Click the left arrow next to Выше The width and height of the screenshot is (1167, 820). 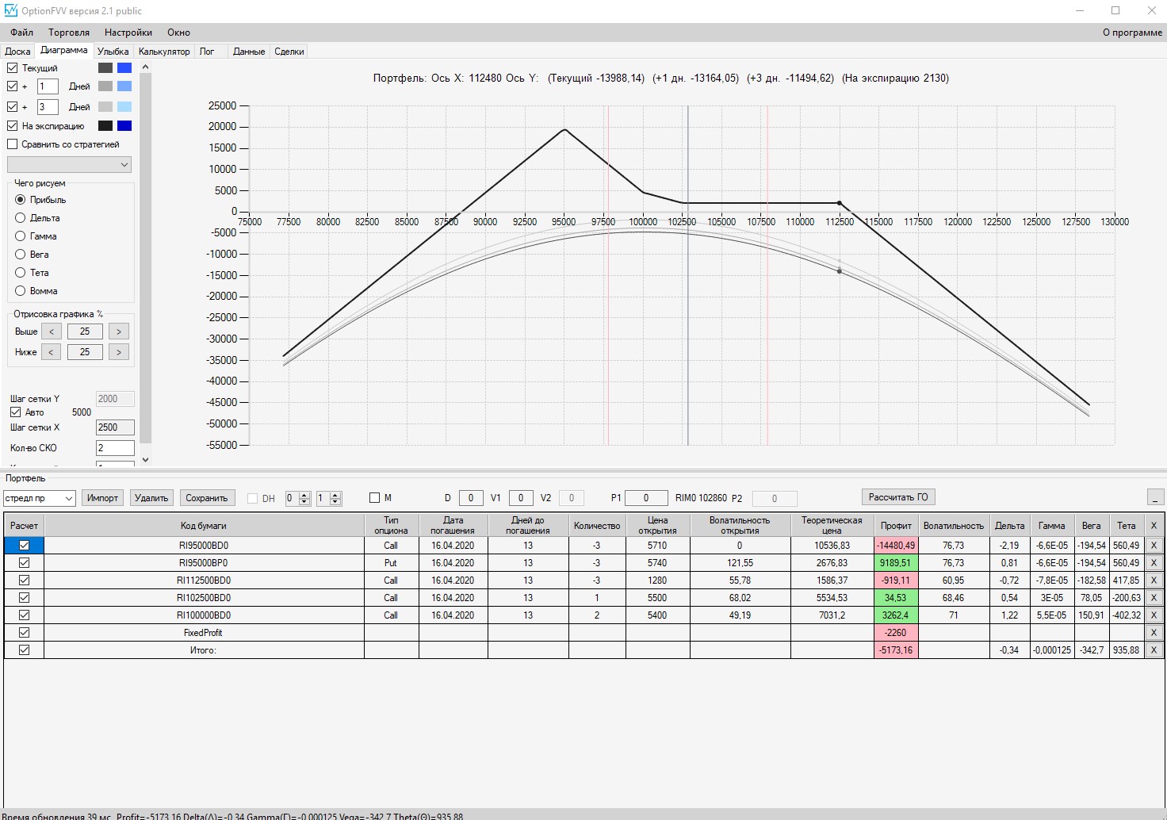(x=51, y=331)
